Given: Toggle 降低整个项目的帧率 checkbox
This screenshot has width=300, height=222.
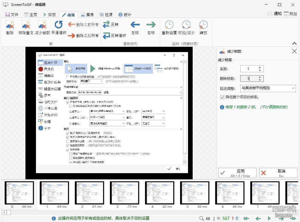Looking at the screenshot, I should (x=222, y=97).
